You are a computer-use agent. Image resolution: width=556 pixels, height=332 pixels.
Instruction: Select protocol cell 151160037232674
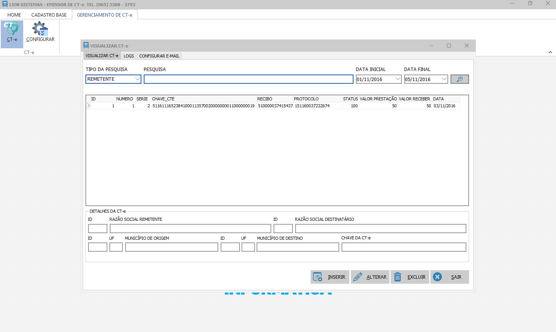point(318,106)
